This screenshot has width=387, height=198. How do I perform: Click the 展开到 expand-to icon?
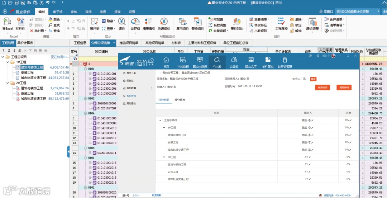pyautogui.click(x=95, y=22)
